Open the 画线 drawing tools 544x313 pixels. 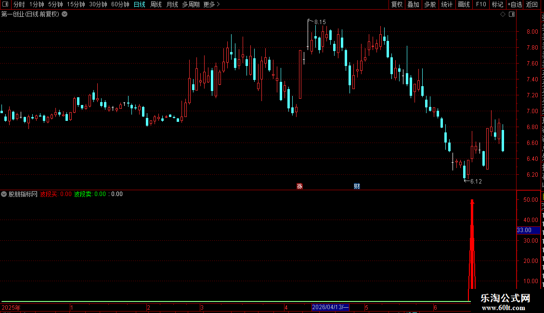[x=464, y=4]
